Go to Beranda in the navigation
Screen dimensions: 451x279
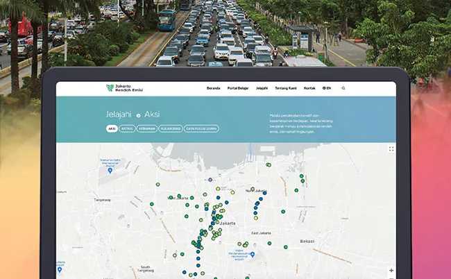pyautogui.click(x=214, y=88)
